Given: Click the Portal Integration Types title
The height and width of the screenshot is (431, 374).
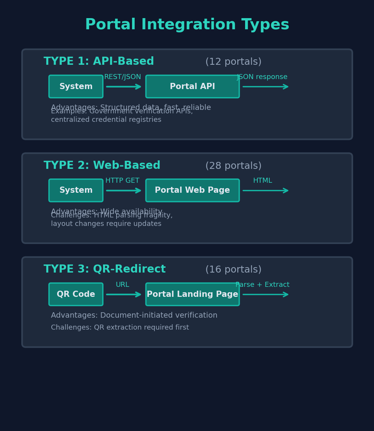Looking at the screenshot, I should [187, 25].
